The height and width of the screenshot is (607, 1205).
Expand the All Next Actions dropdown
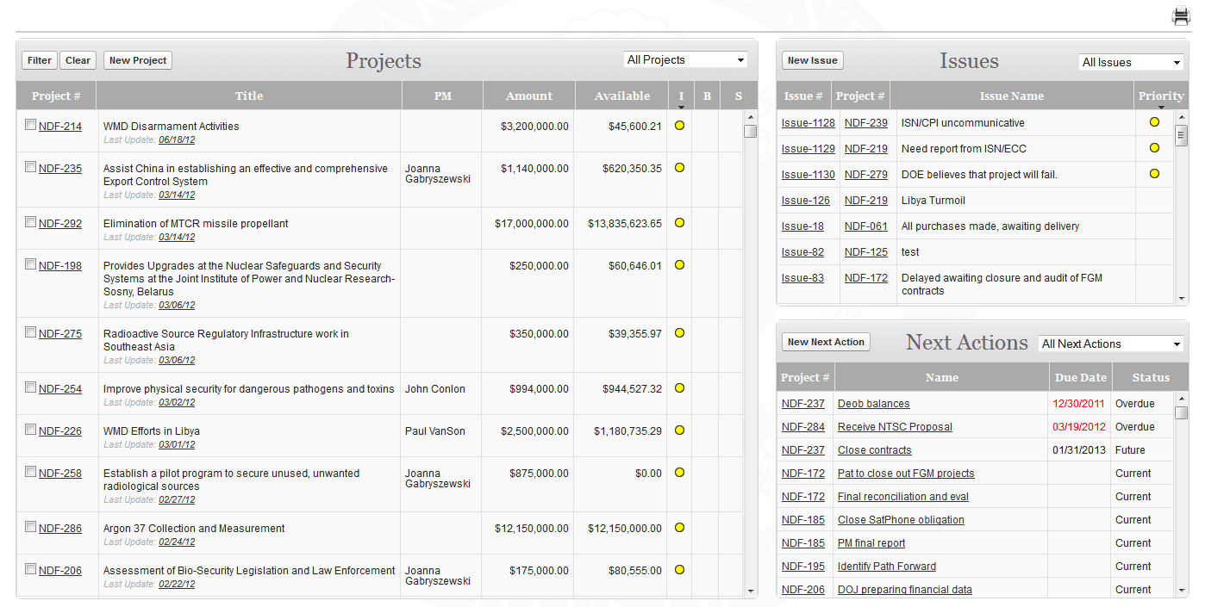coord(1110,344)
